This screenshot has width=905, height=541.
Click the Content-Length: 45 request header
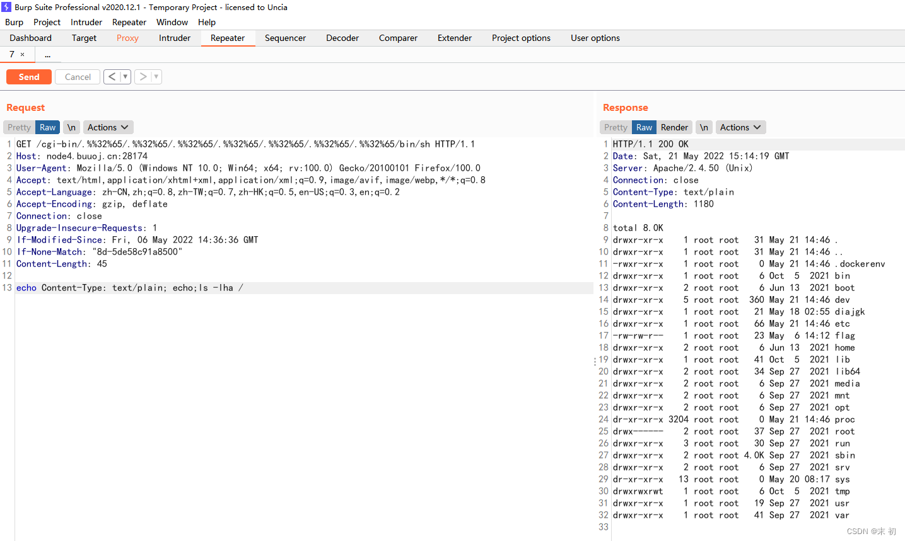tap(62, 264)
